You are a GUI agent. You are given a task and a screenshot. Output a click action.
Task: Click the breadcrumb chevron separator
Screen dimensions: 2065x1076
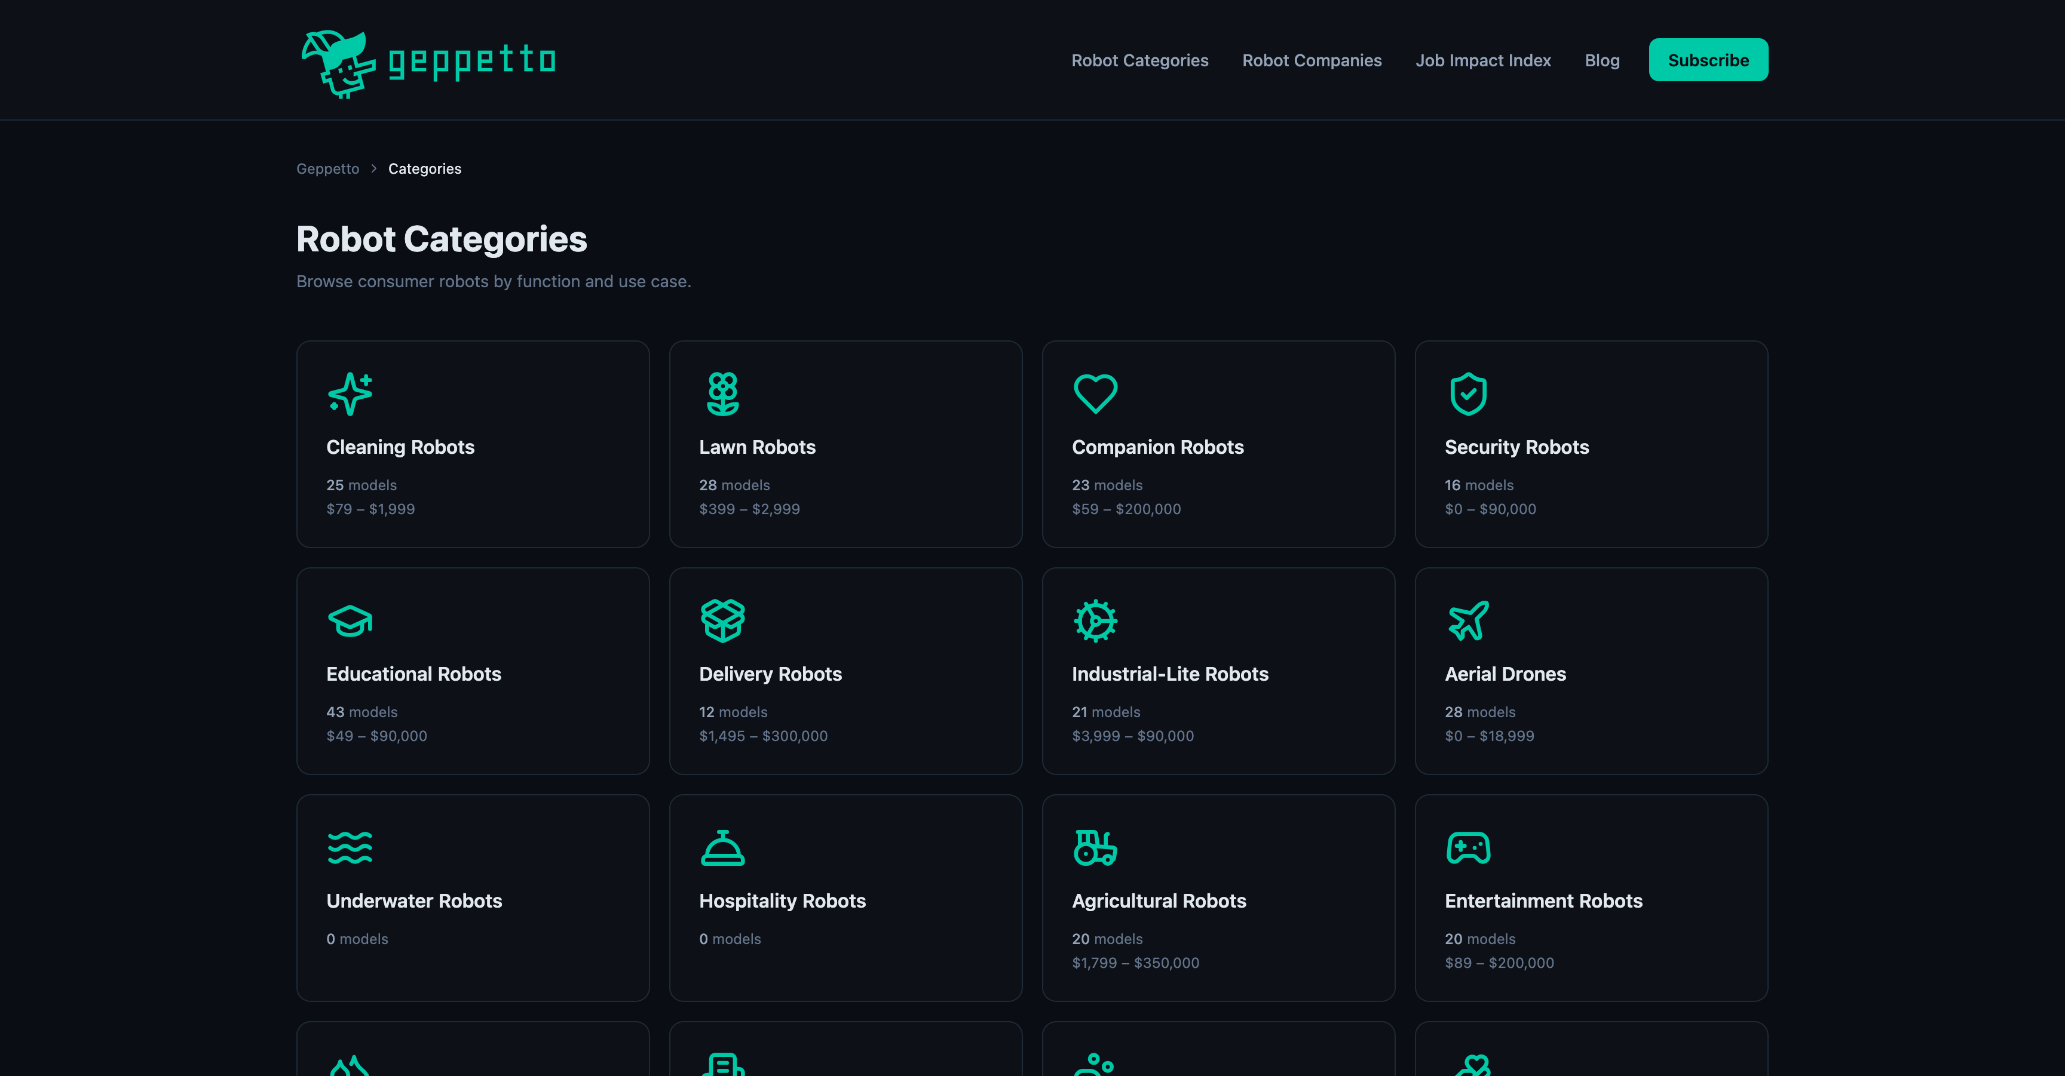tap(373, 168)
